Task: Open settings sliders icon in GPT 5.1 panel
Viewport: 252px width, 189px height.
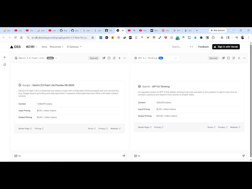Action: tap(233, 58)
